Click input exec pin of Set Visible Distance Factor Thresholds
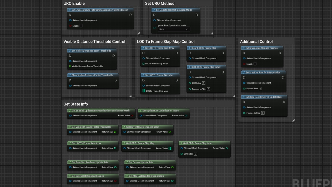332x187 pixels. [x=70, y=56]
